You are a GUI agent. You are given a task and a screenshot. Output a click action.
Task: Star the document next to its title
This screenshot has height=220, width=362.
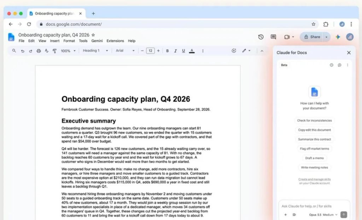[93, 35]
